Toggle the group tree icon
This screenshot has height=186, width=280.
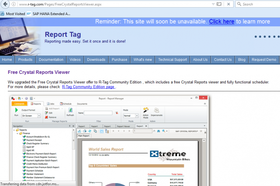point(107,131)
